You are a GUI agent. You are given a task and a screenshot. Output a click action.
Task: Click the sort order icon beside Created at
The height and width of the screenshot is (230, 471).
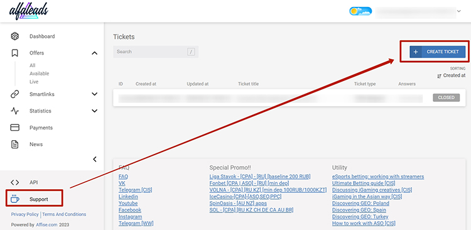pyautogui.click(x=439, y=76)
